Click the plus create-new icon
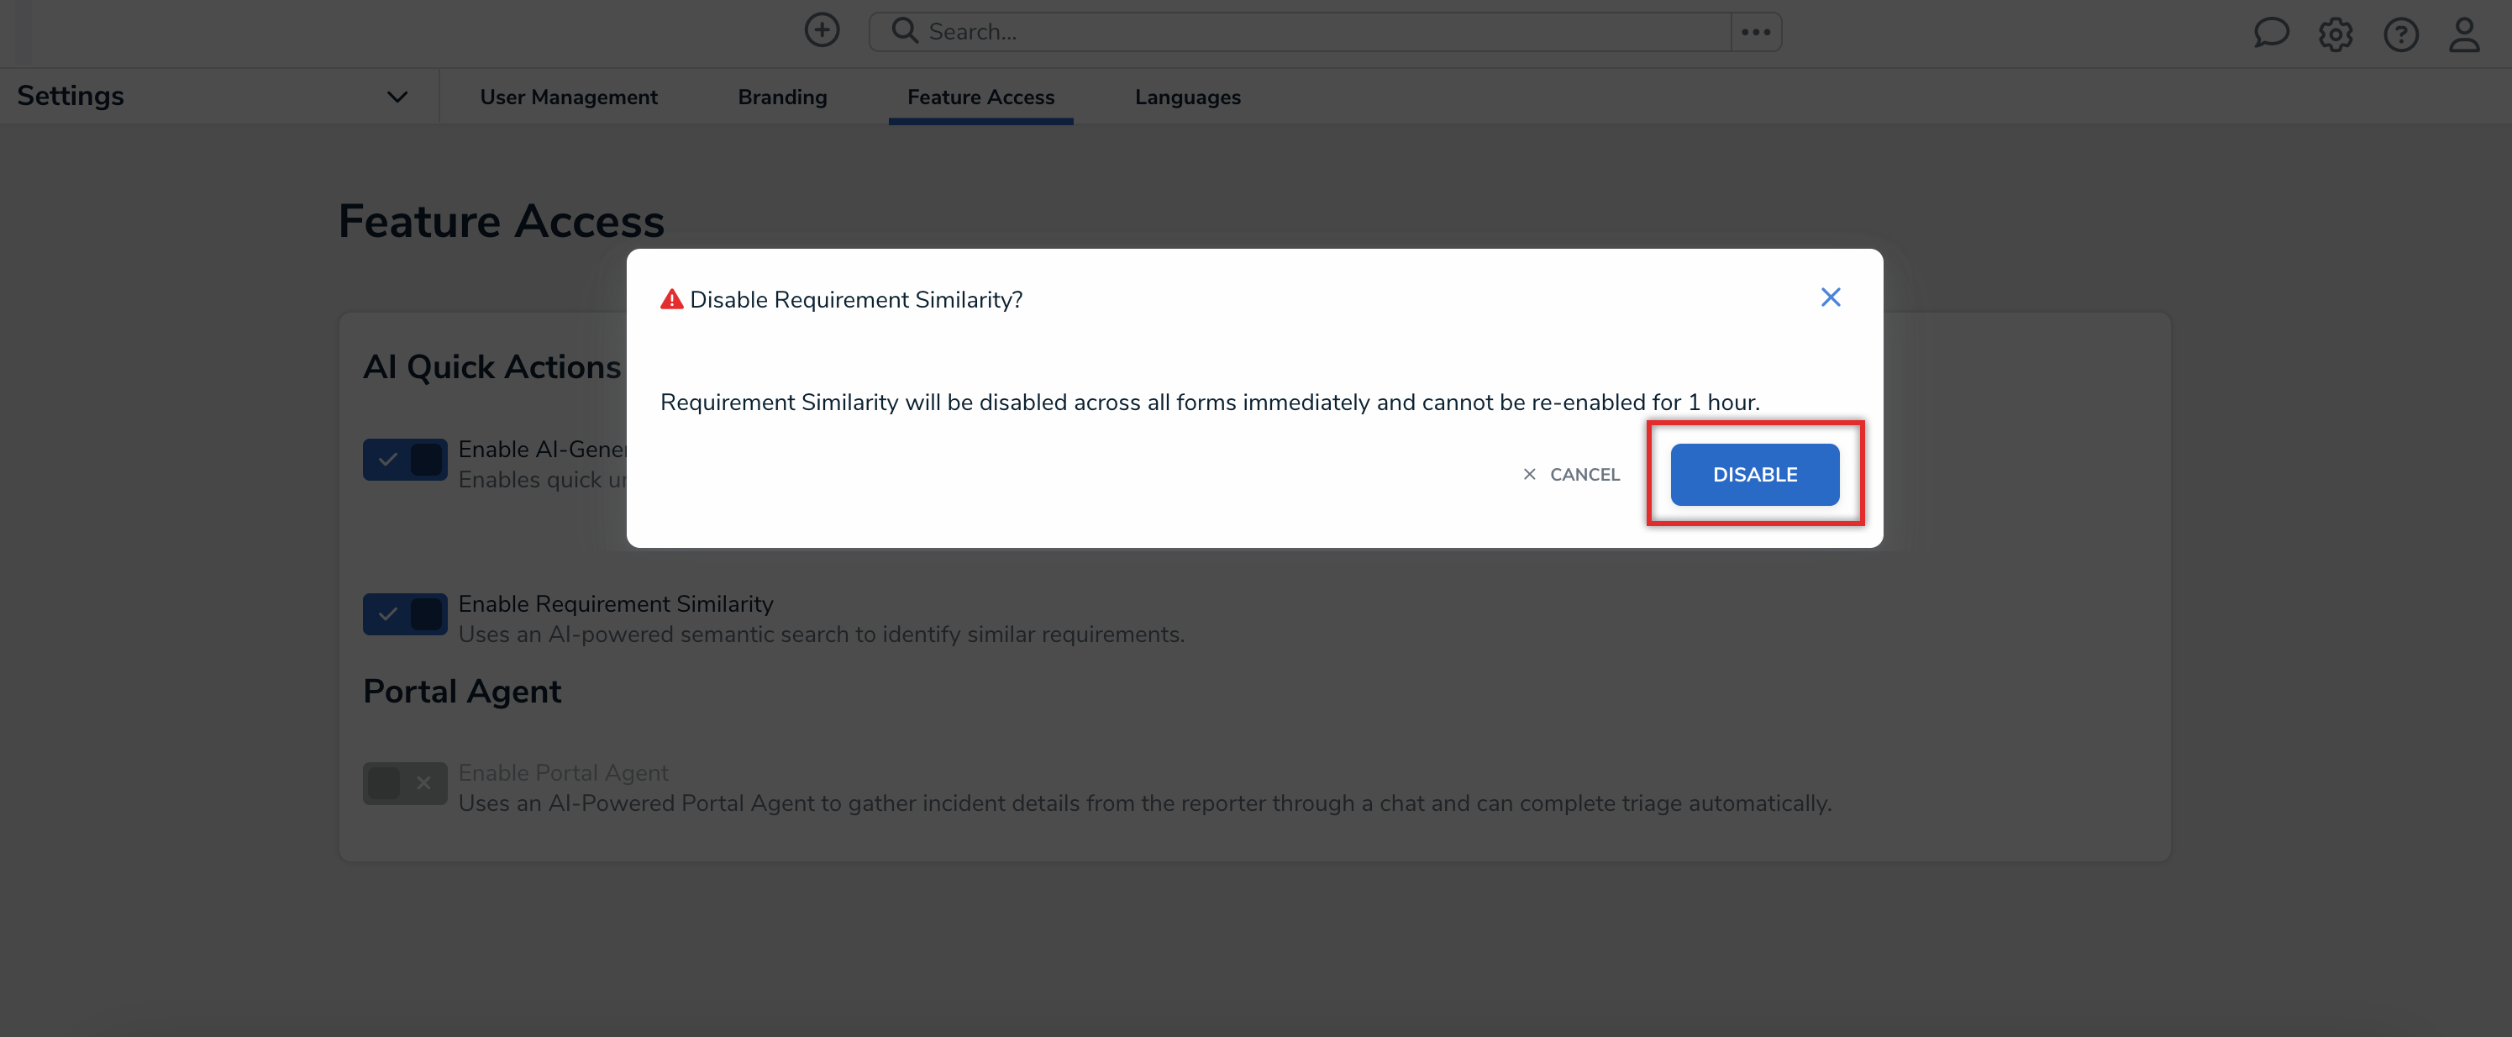 coord(821,30)
